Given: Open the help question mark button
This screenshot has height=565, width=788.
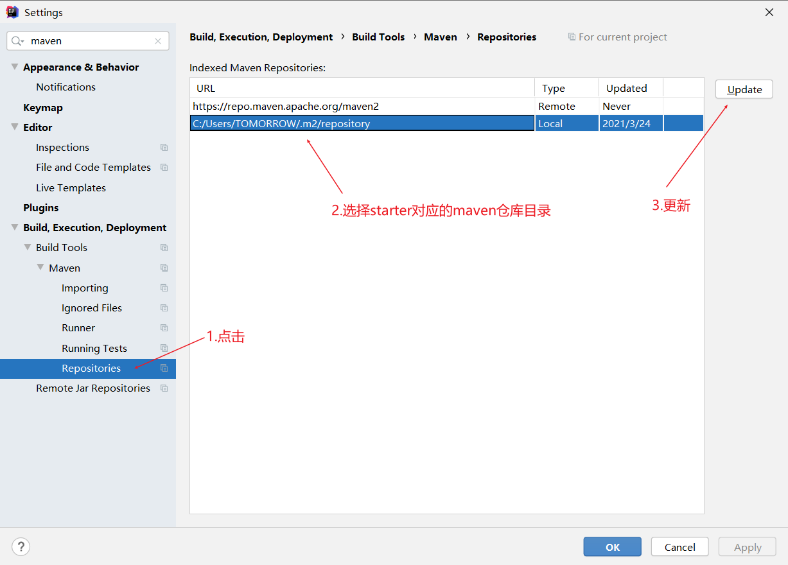Looking at the screenshot, I should pyautogui.click(x=21, y=547).
